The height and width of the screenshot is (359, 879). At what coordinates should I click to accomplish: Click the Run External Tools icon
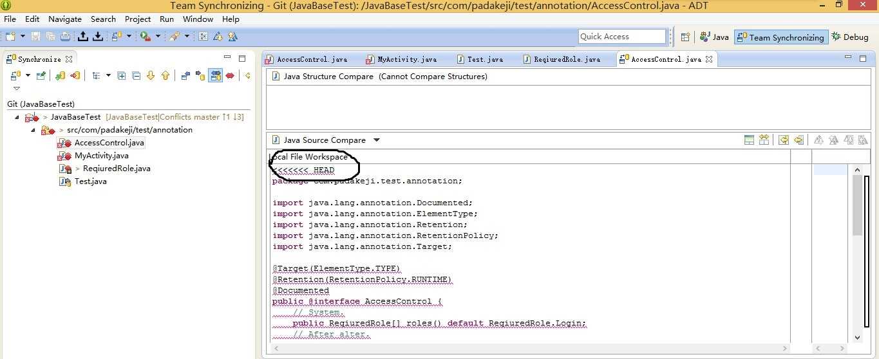click(146, 37)
